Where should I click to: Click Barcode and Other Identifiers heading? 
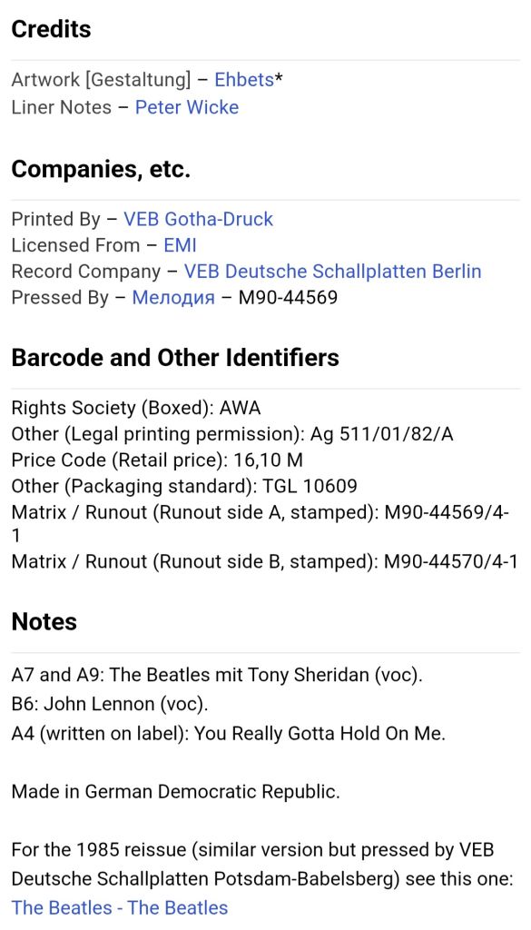(175, 358)
